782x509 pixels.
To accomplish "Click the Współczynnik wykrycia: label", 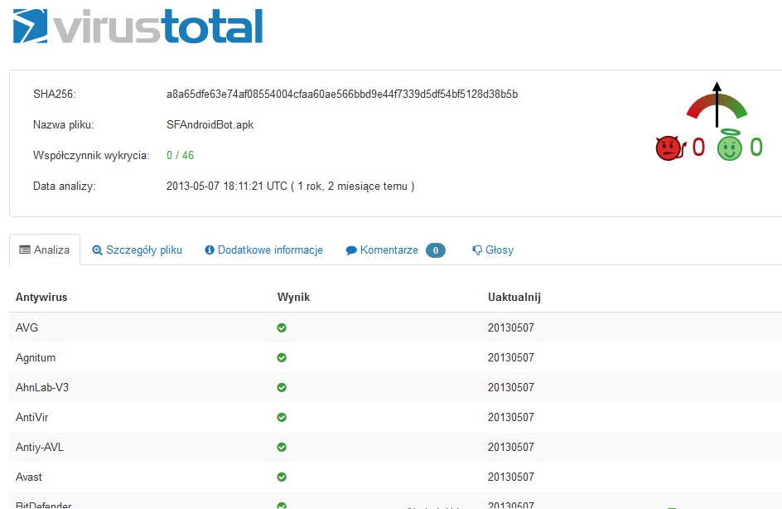I will (91, 155).
